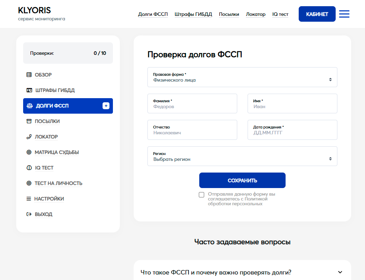Click the Дата рождения input field
The width and height of the screenshot is (365, 280).
coord(292,130)
